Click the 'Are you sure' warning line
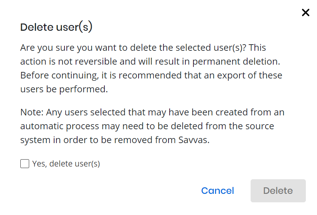 pos(143,48)
